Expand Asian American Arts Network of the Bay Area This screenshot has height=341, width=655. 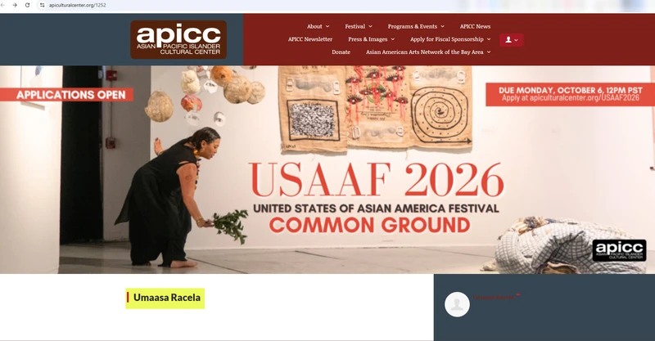pyautogui.click(x=428, y=52)
